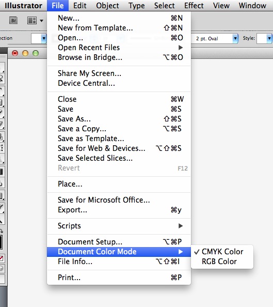Open the File menu
The width and height of the screenshot is (273, 307).
point(58,6)
